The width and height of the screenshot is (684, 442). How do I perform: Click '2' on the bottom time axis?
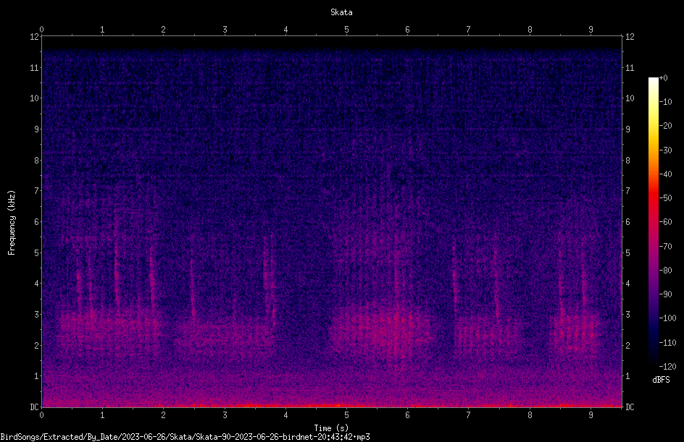click(x=164, y=415)
